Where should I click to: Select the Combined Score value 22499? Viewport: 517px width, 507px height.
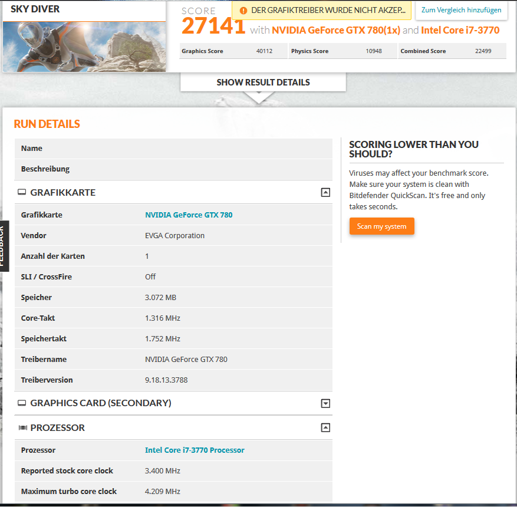click(483, 51)
